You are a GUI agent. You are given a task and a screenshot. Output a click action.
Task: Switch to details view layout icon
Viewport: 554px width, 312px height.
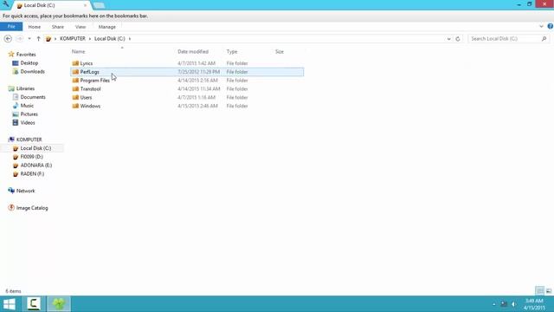pos(539,291)
